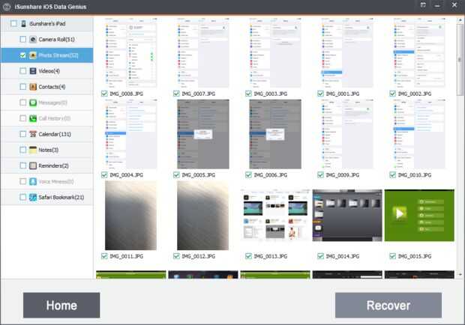Click the Voice Memos icon

pos(33,181)
